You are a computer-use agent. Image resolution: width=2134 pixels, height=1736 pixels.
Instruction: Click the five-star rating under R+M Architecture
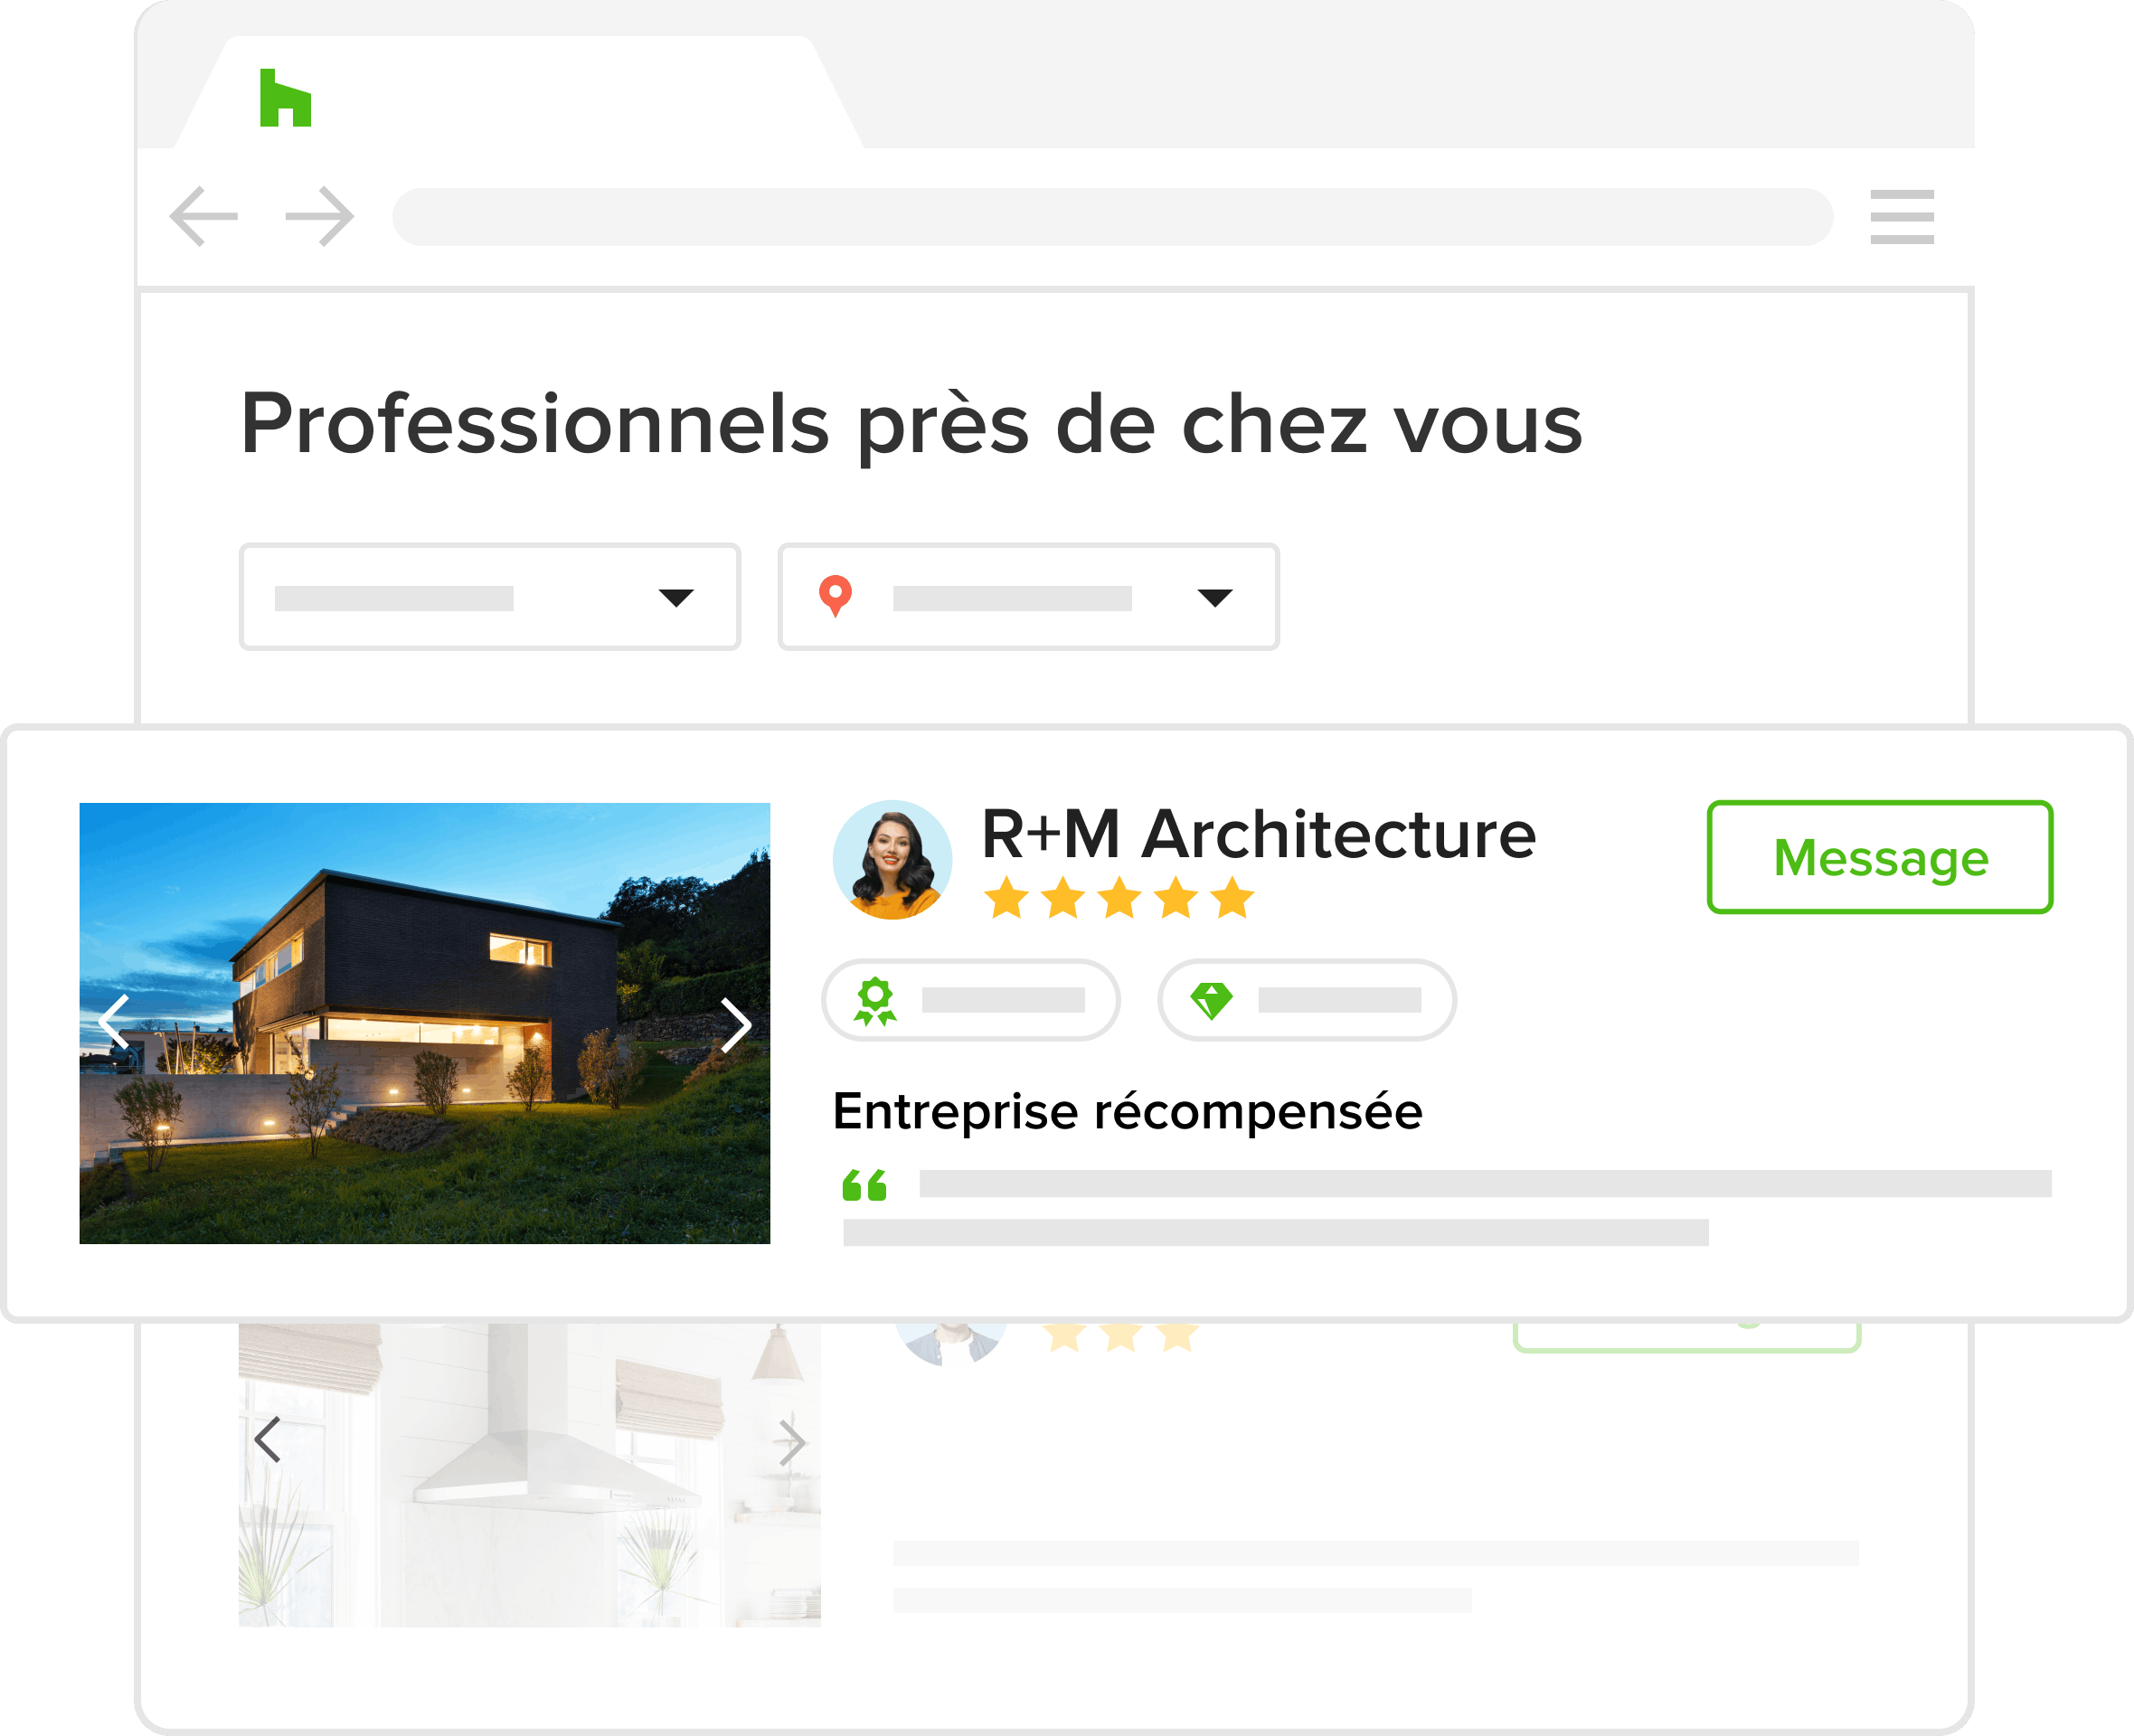coord(1119,898)
